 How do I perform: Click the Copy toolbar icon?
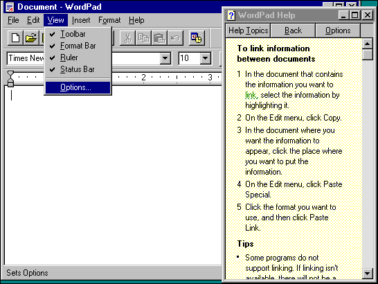[x=143, y=38]
